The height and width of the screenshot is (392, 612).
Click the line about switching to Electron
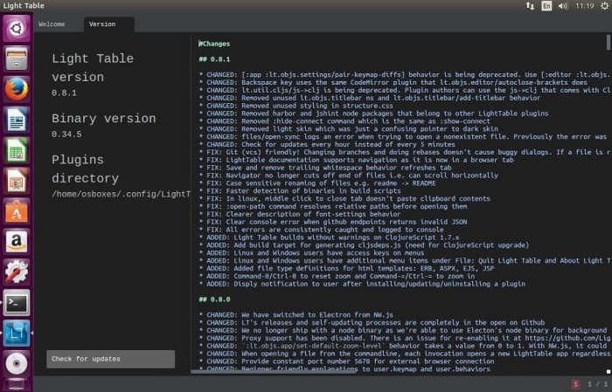coord(296,315)
